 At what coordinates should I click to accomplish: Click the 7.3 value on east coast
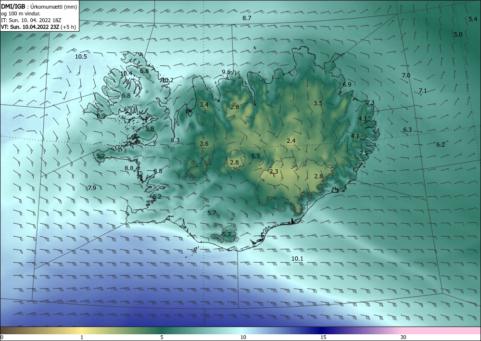370,103
